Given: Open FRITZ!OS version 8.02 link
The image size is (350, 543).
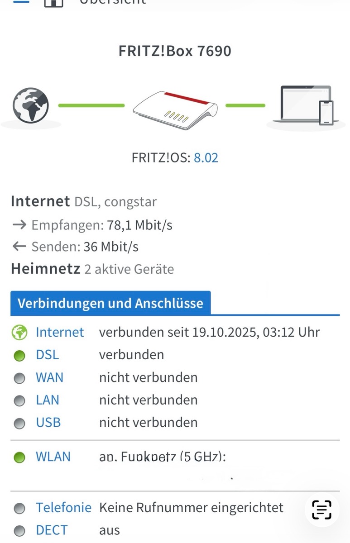Looking at the screenshot, I should coord(206,158).
